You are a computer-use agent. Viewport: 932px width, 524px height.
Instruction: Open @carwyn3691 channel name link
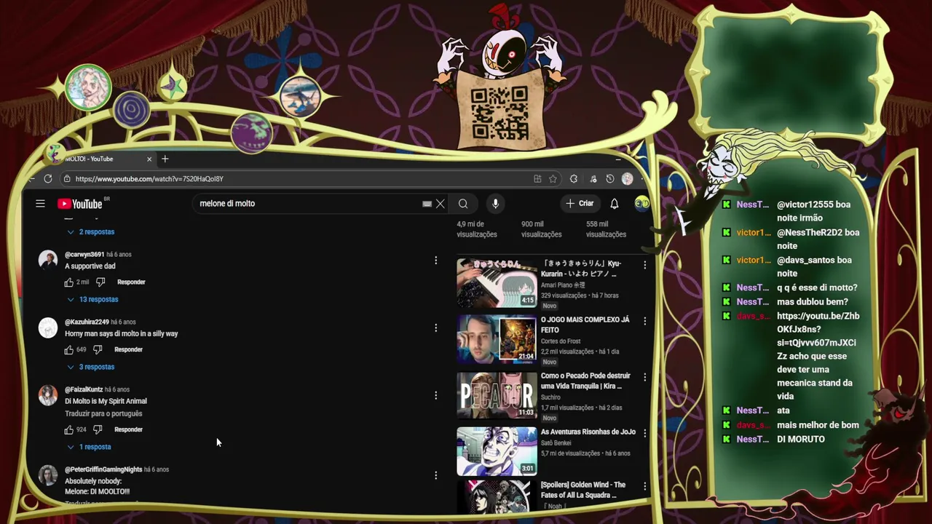click(84, 255)
